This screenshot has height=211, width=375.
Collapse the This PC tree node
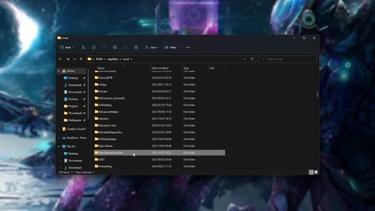point(59,147)
